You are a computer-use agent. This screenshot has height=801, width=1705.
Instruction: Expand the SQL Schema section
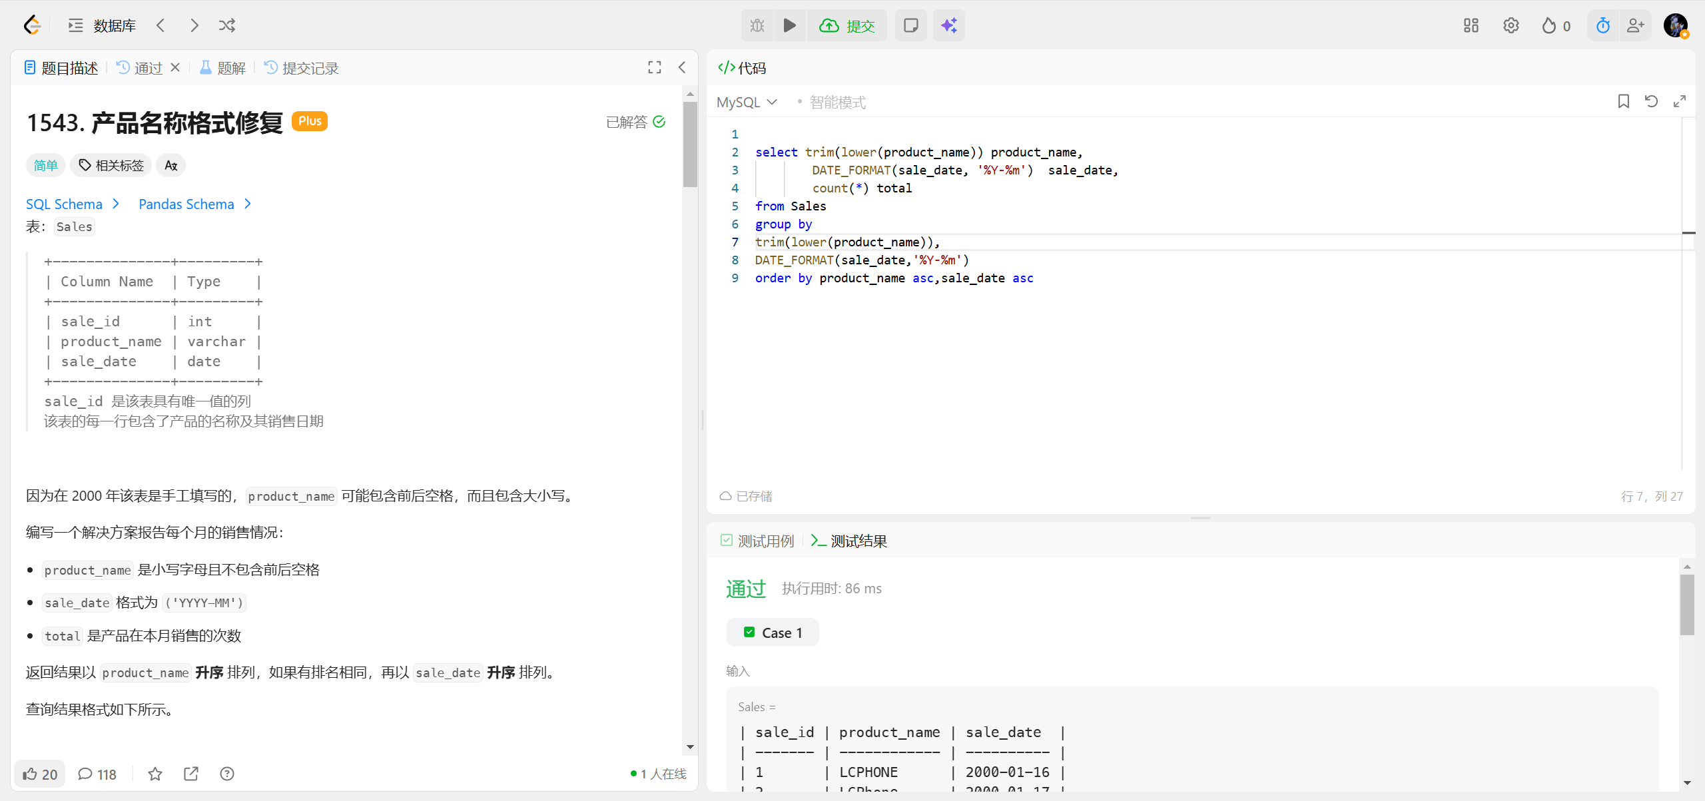tap(72, 204)
